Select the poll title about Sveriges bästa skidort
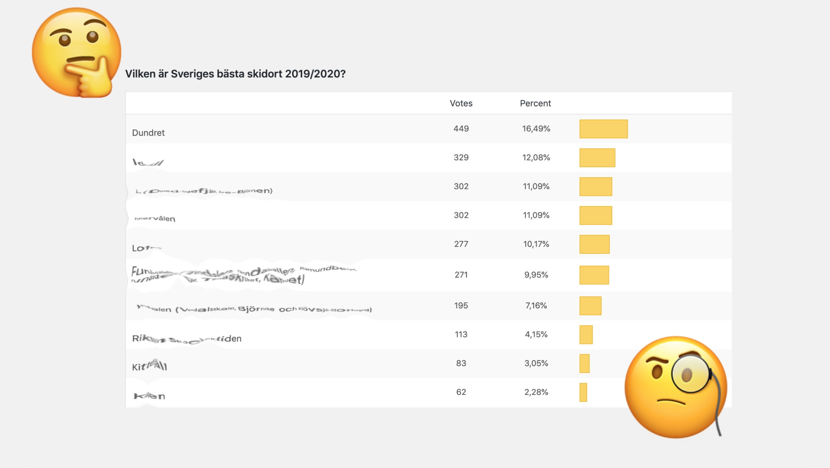 (x=235, y=74)
